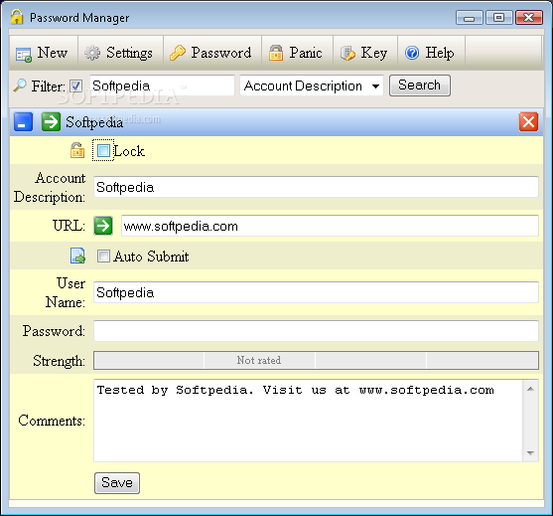Click the open padlock icon beside Lock

click(x=77, y=150)
